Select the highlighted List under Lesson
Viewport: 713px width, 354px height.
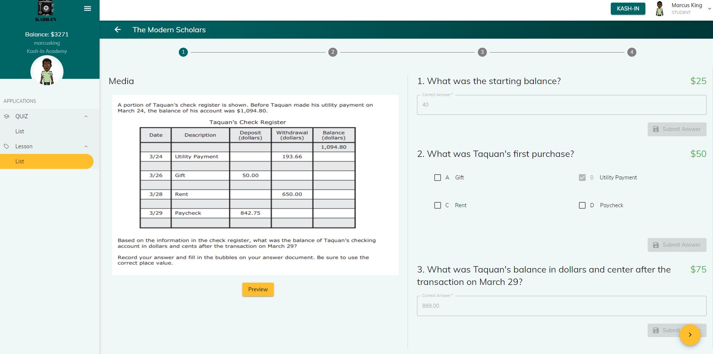pyautogui.click(x=20, y=161)
